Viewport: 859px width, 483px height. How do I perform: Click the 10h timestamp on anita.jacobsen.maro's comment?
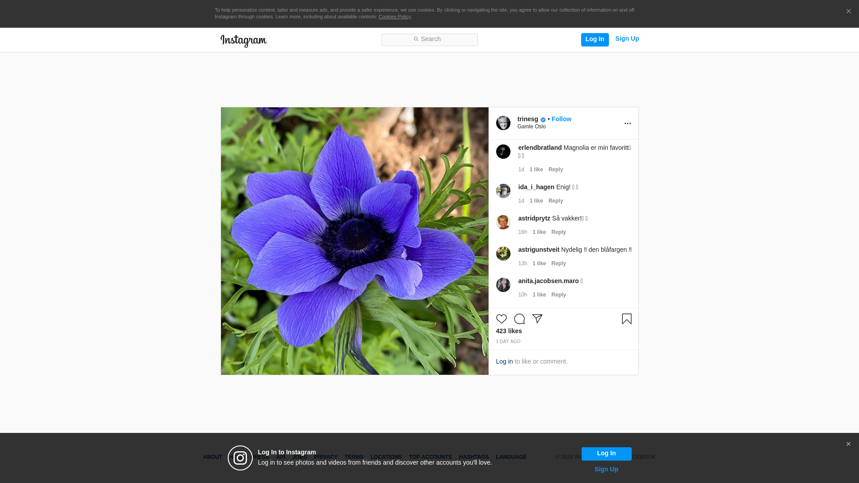point(523,295)
